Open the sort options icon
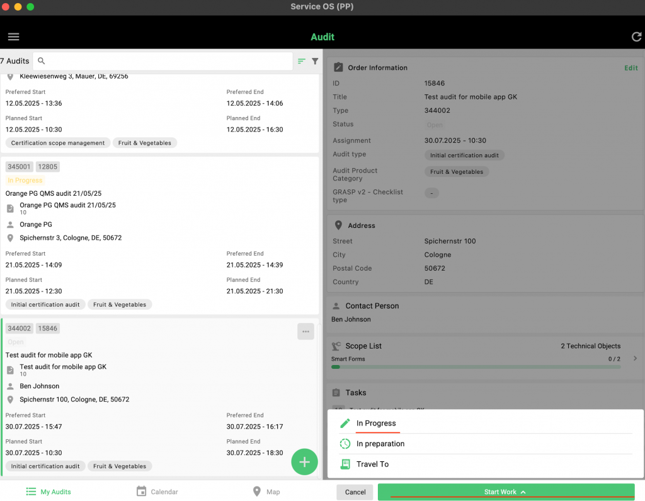 (302, 61)
